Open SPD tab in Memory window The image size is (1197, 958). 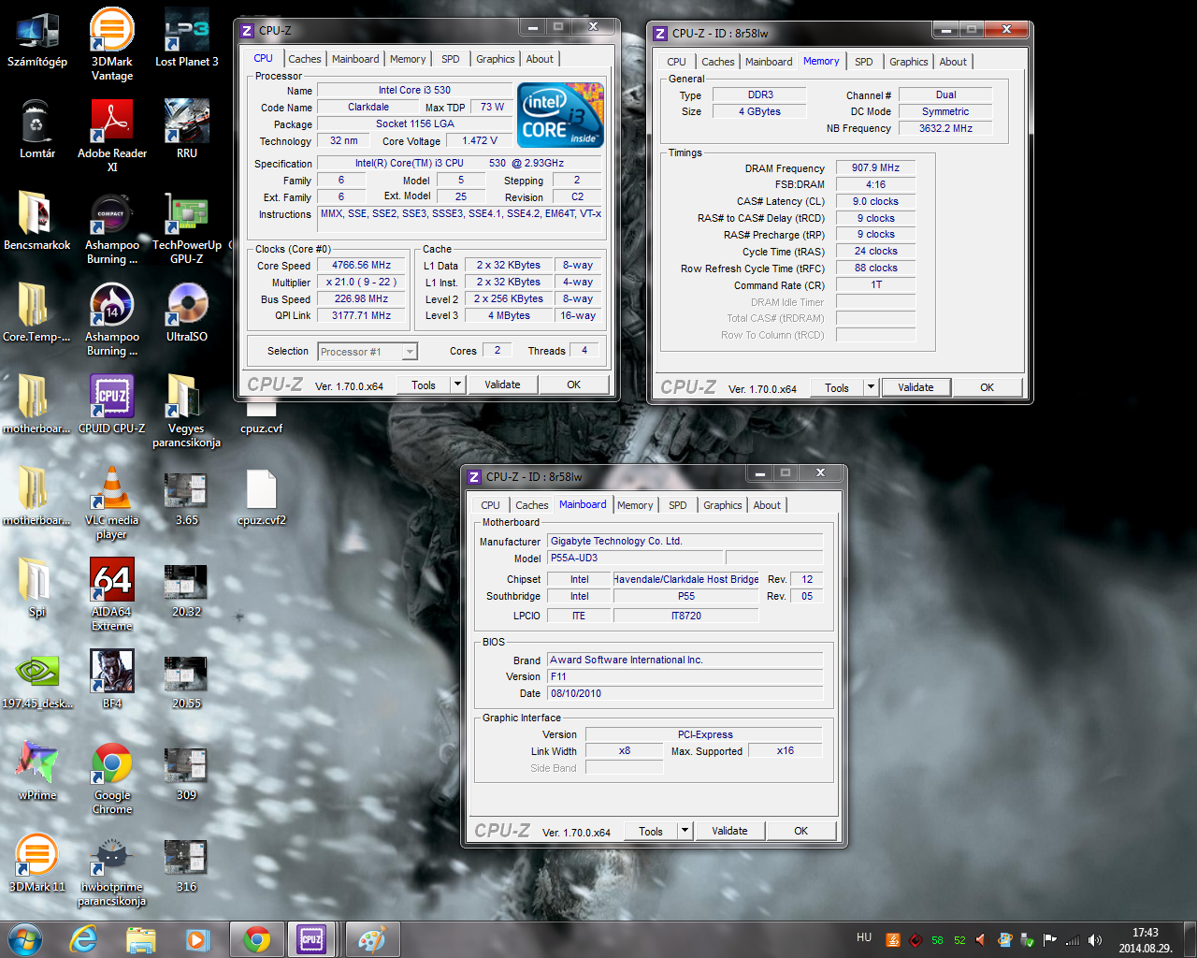coord(864,62)
